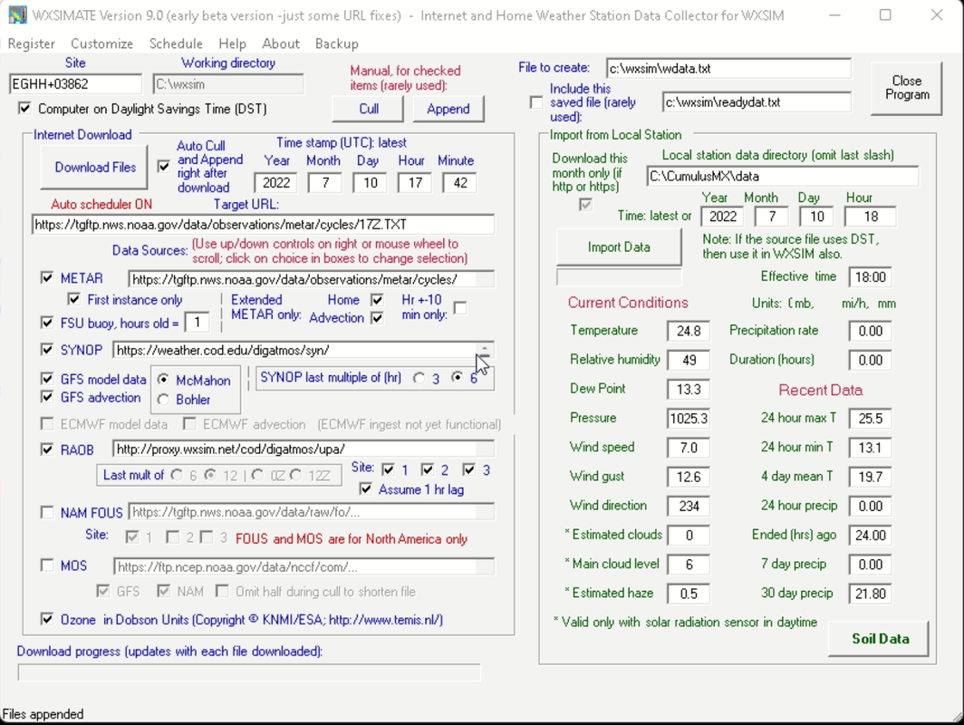Open the Backup menu

pos(337,43)
